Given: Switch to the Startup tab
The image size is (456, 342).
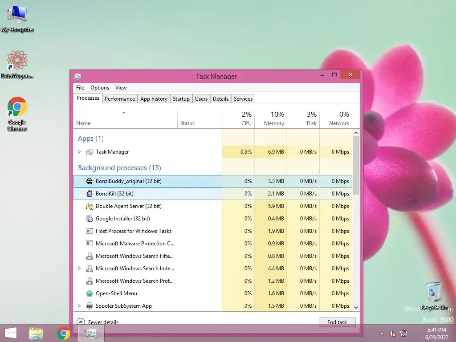Looking at the screenshot, I should pos(181,99).
